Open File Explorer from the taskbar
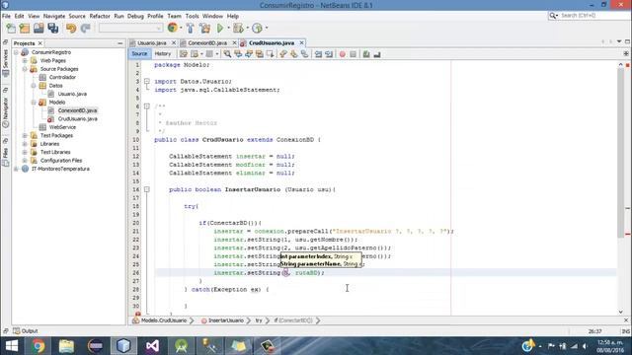 coord(66,346)
